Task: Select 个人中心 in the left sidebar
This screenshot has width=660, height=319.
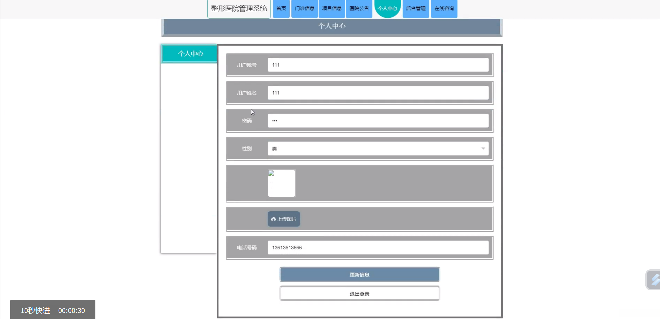Action: [190, 54]
